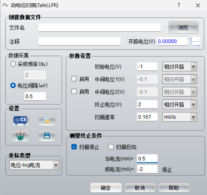Image resolution: width=207 pixels, height=195 pixels.
Task: Open the 终止电位 reference dropdown
Action: pyautogui.click(x=180, y=104)
